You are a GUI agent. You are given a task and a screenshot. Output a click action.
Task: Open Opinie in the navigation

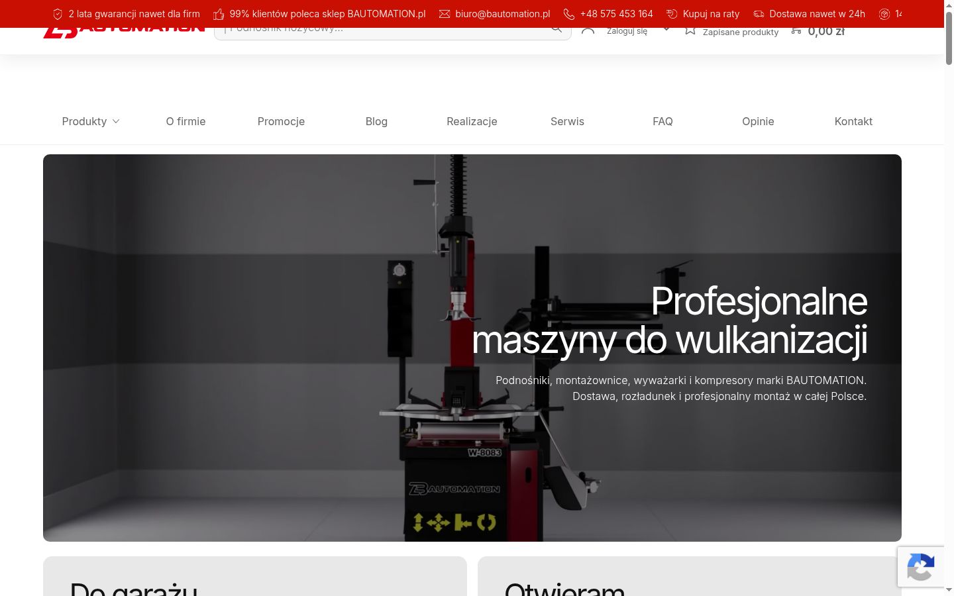click(x=758, y=121)
